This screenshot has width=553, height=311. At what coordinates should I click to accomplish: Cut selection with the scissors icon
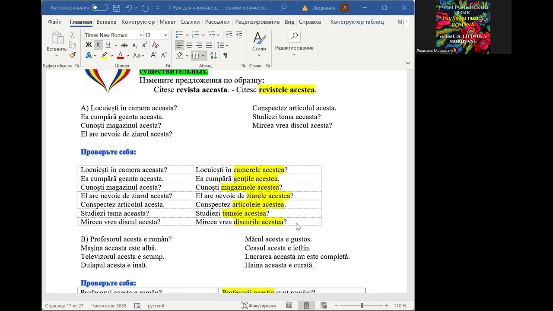click(73, 35)
